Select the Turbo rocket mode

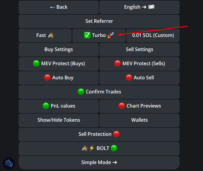99,35
